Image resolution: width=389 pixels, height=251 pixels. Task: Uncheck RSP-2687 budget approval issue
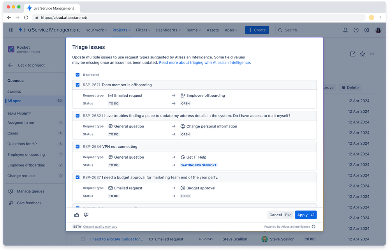click(77, 177)
